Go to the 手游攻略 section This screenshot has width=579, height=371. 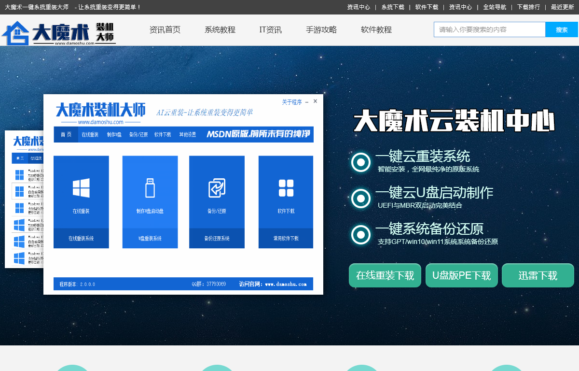click(321, 30)
